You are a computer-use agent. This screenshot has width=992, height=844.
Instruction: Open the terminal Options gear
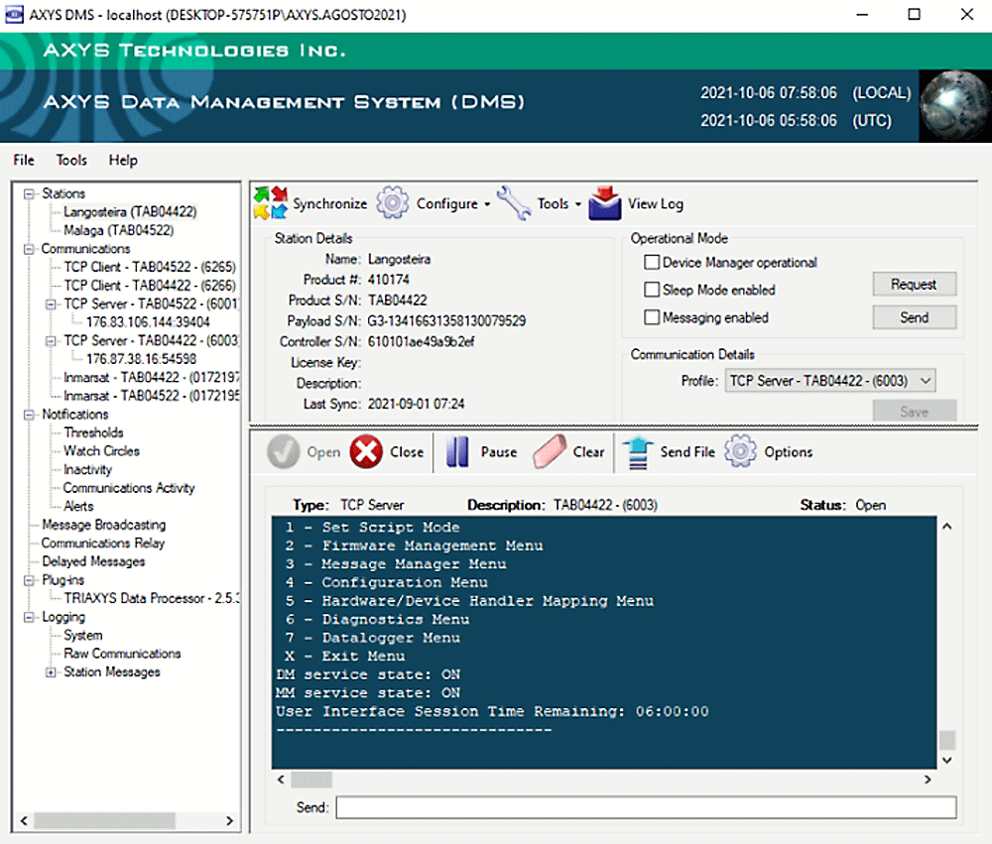(740, 452)
